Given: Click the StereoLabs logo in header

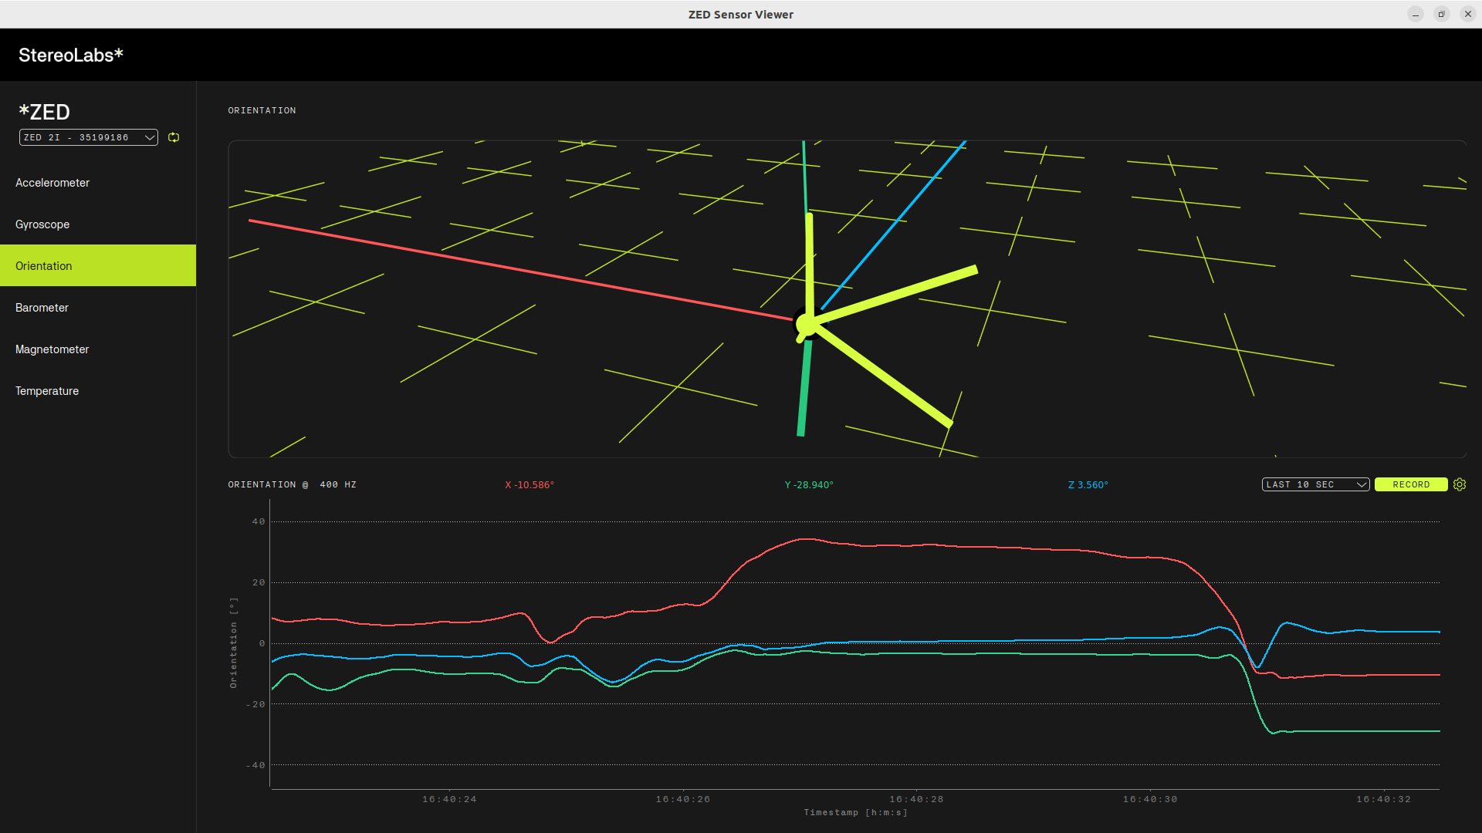Looking at the screenshot, I should point(71,55).
